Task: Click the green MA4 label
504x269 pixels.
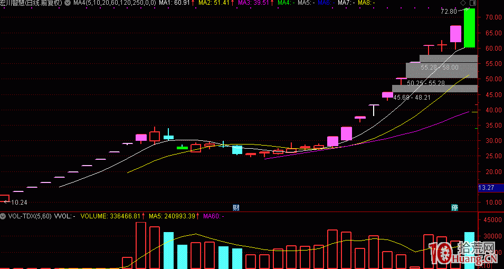Action: pos(285,3)
